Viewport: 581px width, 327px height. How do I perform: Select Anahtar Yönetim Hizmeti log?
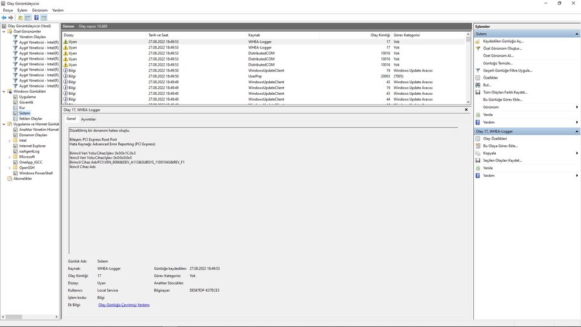tap(39, 130)
